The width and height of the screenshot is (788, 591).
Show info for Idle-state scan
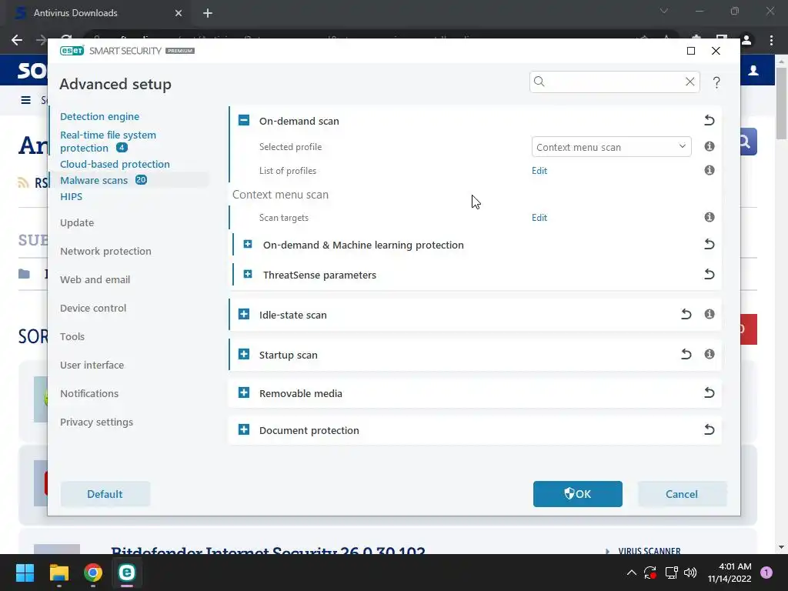(709, 314)
